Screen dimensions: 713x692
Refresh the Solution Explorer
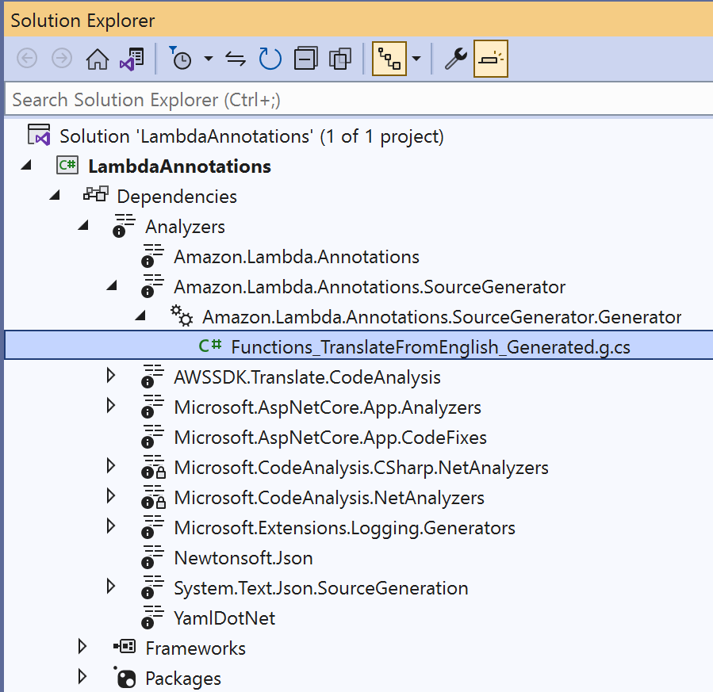[x=270, y=58]
